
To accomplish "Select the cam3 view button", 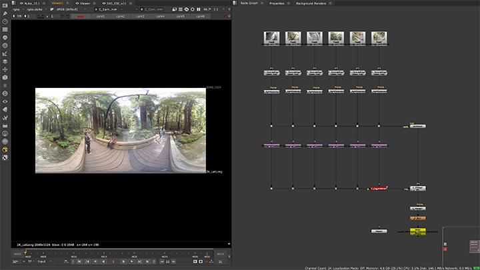I will click(140, 16).
